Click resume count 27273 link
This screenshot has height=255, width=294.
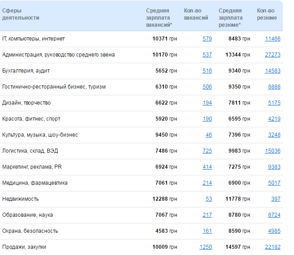273,55
